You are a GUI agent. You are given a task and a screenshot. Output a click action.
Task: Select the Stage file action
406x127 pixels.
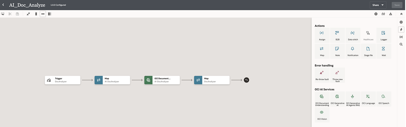[368, 51]
